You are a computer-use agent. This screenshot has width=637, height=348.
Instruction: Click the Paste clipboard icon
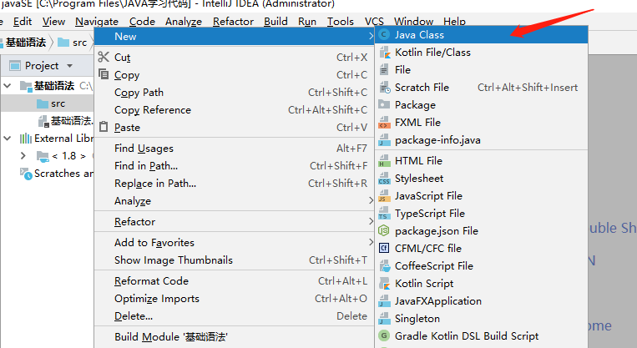[x=104, y=128]
